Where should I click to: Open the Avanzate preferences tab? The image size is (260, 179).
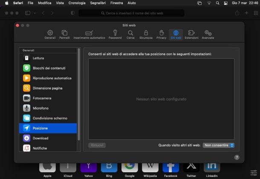208,35
